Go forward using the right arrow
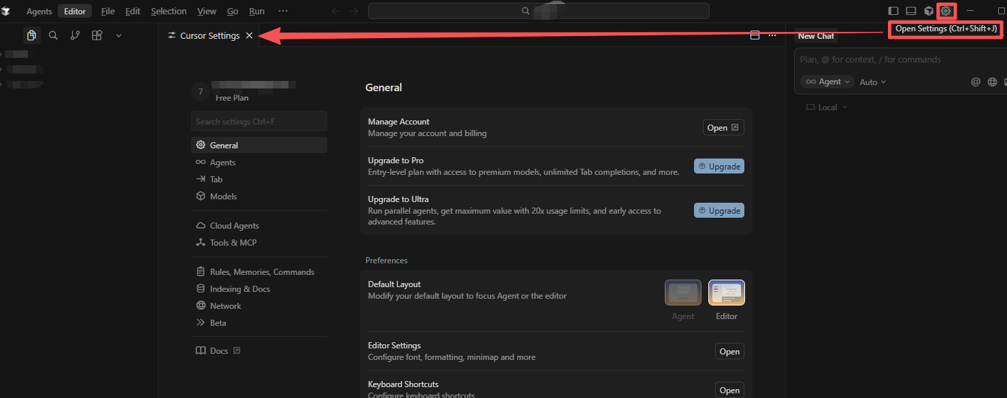 (x=354, y=11)
